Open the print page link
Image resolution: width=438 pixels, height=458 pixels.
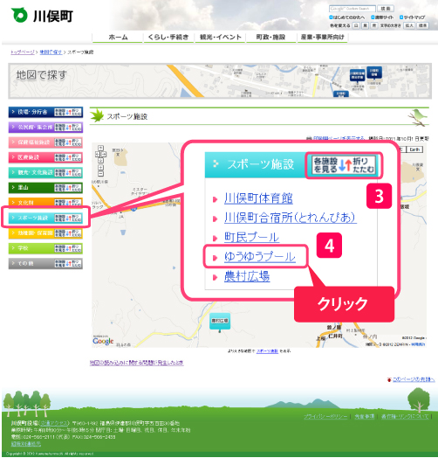click(x=339, y=138)
